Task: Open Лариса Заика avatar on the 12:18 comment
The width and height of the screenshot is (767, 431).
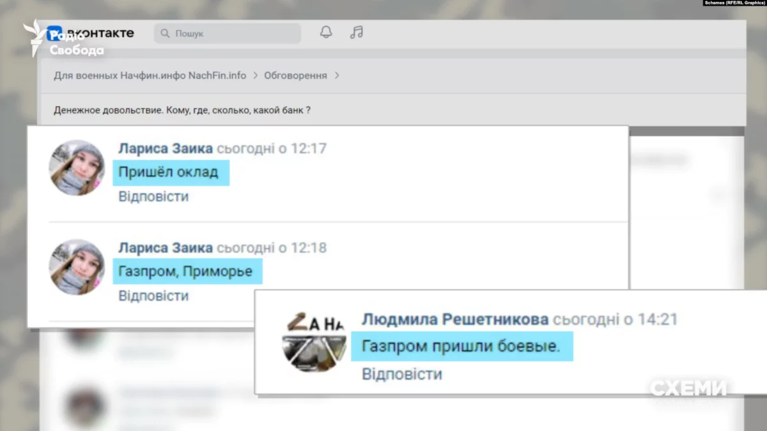Action: (77, 267)
